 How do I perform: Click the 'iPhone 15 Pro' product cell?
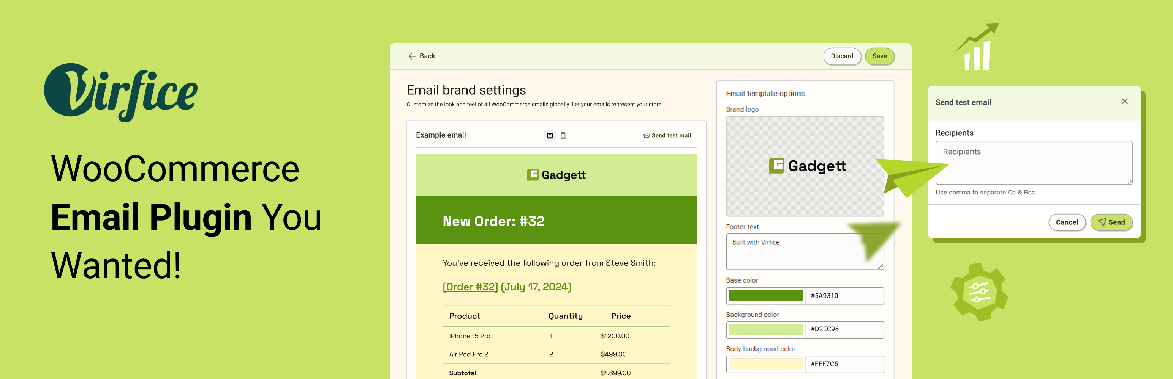tap(470, 336)
